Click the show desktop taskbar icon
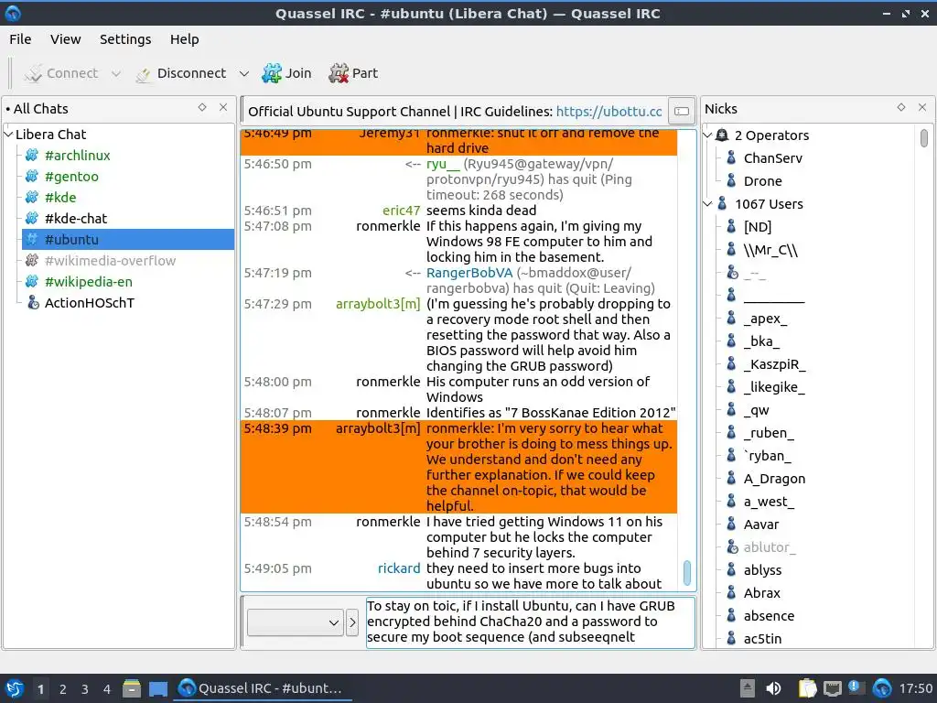Screen dimensions: 937x703 point(157,688)
